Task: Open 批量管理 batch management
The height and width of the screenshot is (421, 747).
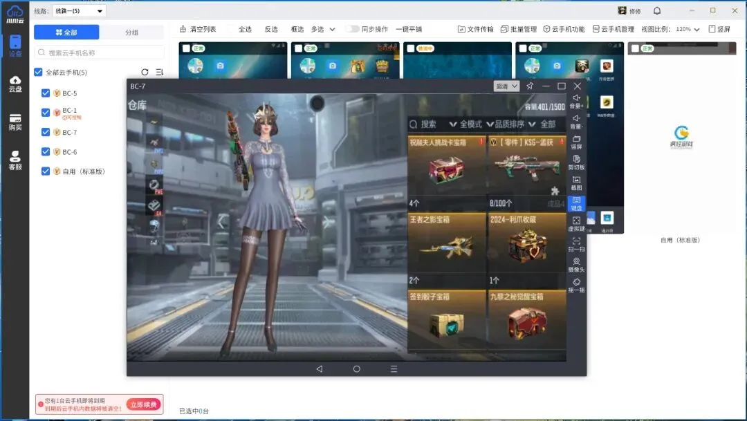Action: (x=519, y=29)
